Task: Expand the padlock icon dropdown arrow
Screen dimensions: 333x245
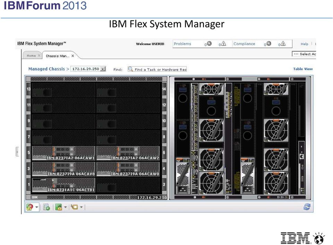Action: [x=66, y=207]
